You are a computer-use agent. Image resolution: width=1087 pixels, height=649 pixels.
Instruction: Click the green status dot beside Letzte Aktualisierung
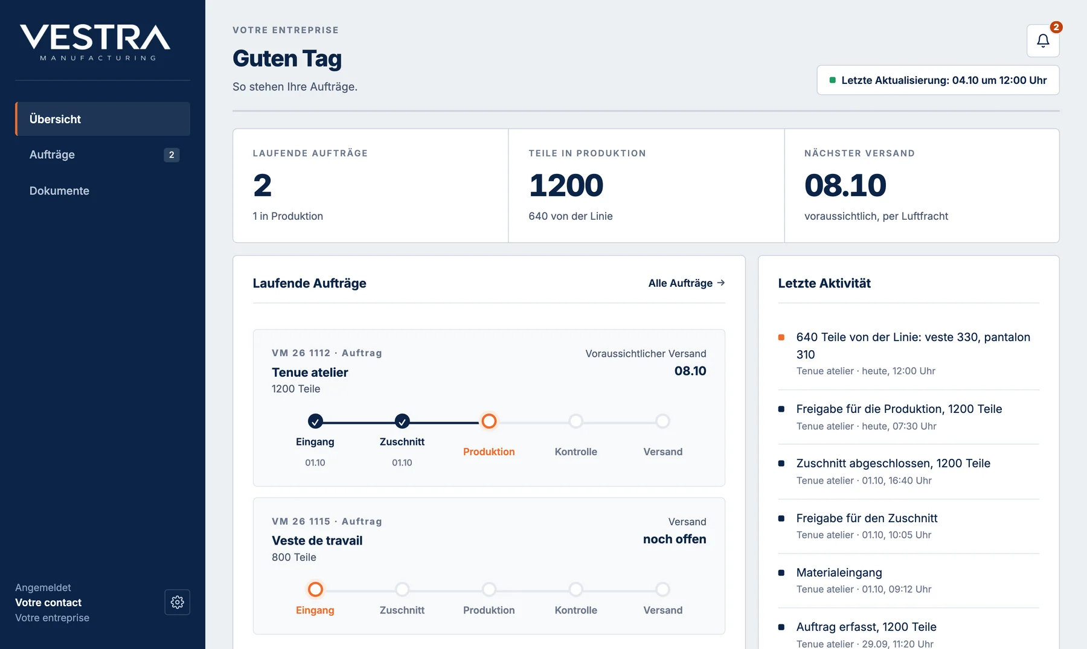(832, 80)
